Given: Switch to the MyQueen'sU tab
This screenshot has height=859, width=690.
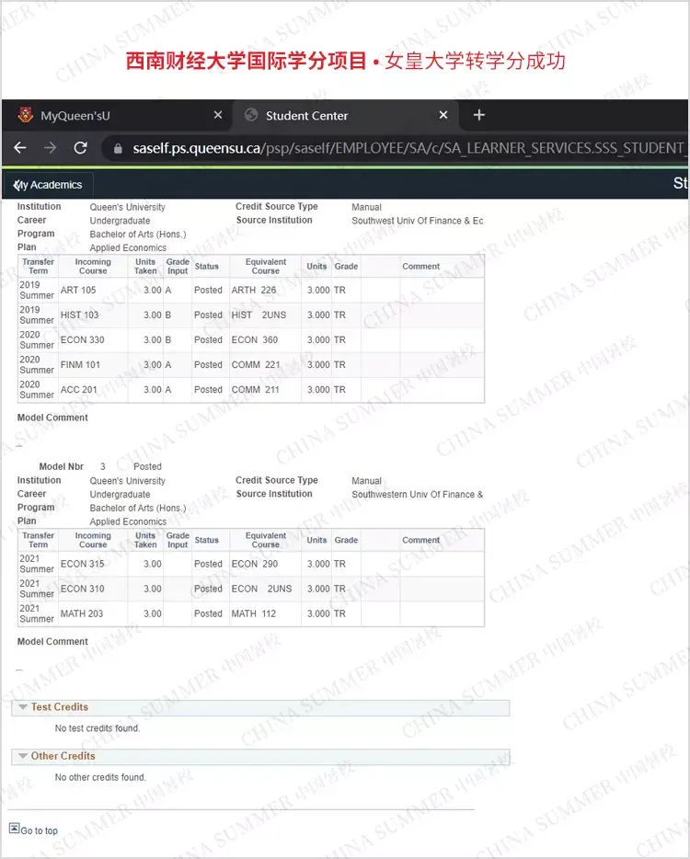Looking at the screenshot, I should click(x=118, y=115).
